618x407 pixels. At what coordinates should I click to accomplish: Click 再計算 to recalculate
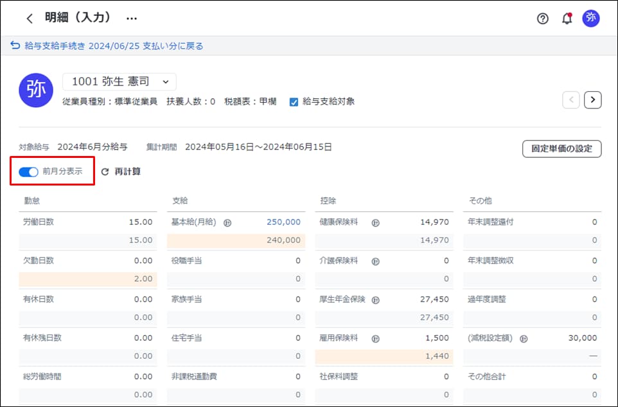tap(121, 172)
